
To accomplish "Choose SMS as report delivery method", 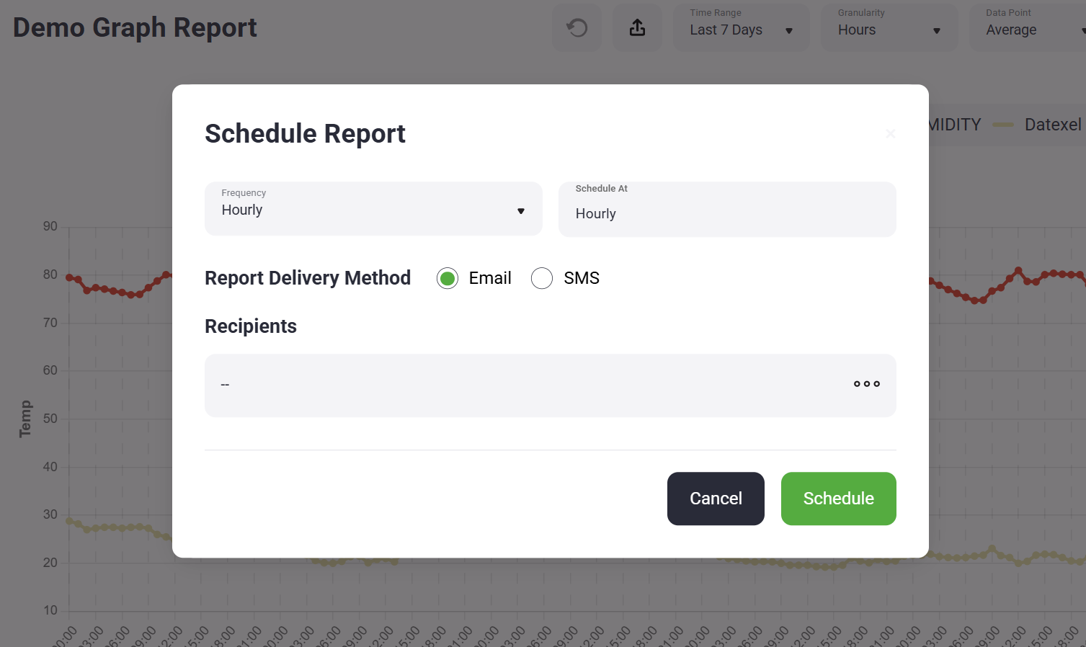I will point(542,278).
